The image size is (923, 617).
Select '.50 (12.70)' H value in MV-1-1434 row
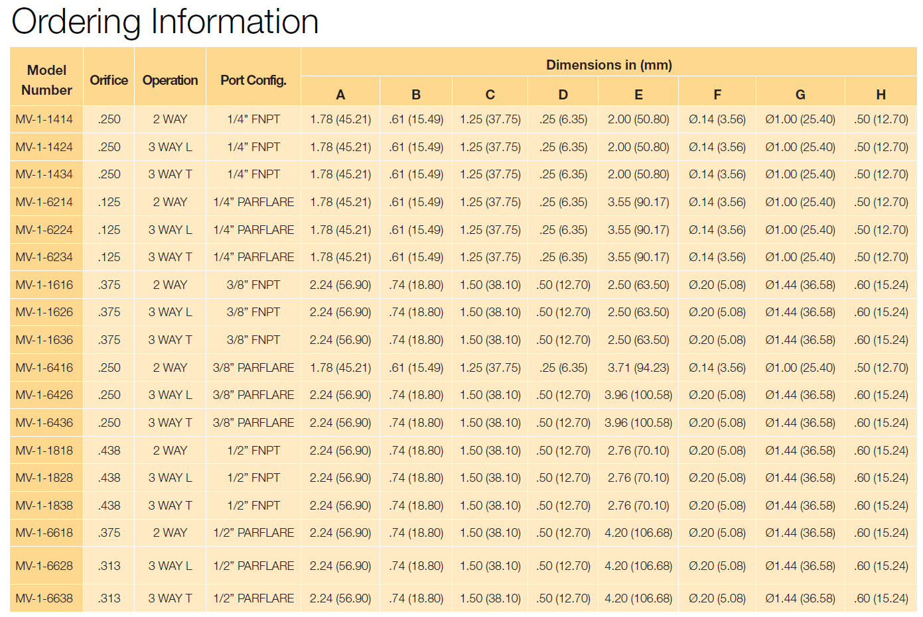coord(881,174)
